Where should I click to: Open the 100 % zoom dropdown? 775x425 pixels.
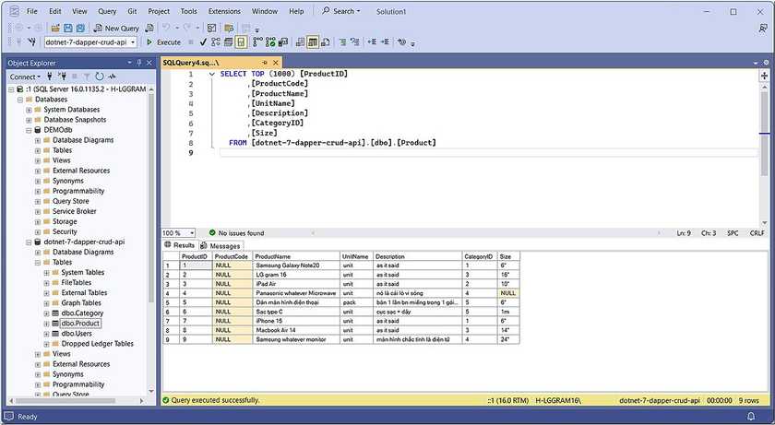tap(192, 233)
